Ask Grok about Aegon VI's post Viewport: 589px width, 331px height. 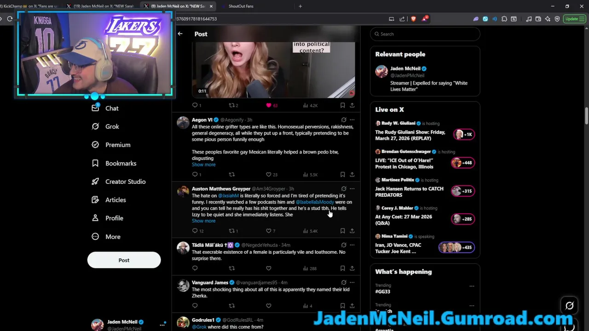(x=344, y=120)
